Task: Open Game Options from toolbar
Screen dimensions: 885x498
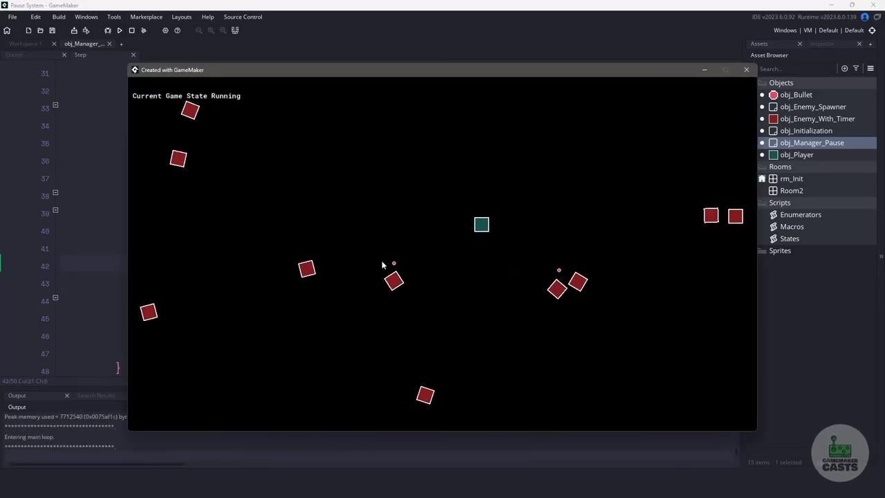Action: (165, 30)
